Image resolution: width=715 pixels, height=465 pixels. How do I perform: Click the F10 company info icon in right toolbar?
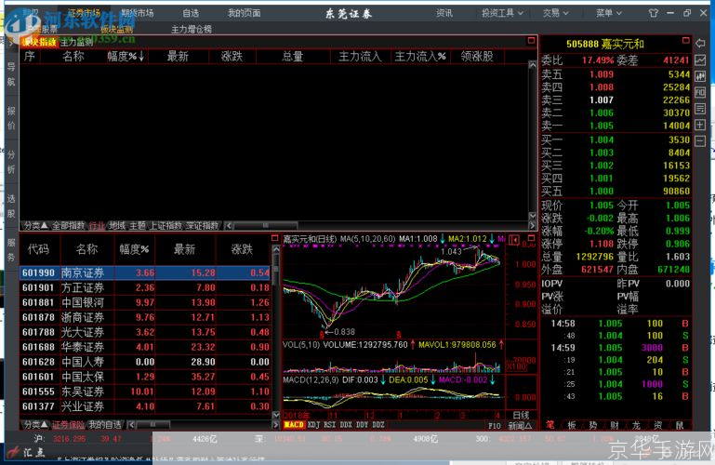pyautogui.click(x=700, y=93)
